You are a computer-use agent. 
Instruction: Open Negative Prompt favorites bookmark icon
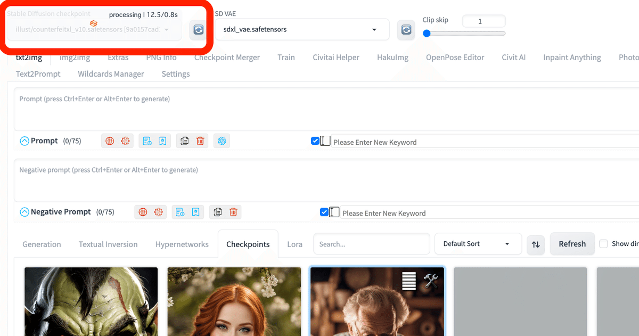tap(196, 212)
